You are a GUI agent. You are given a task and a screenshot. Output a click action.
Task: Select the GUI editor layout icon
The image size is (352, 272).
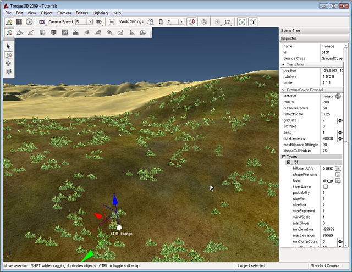(x=19, y=22)
